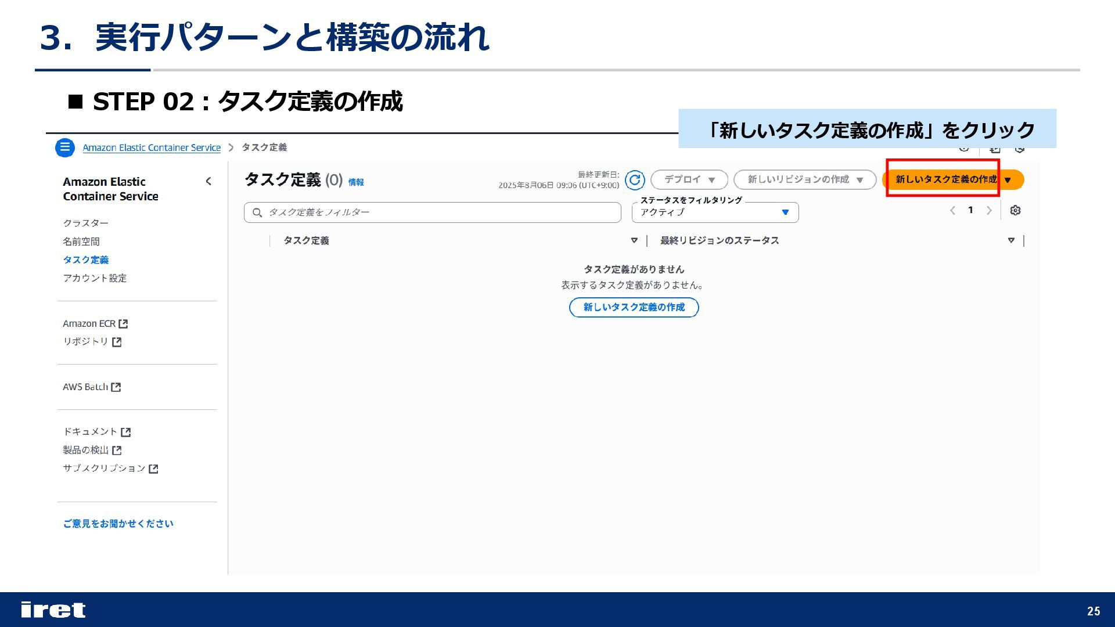The width and height of the screenshot is (1115, 627).
Task: Click the external link icon beside Amazon ECR
Action: [x=123, y=324]
